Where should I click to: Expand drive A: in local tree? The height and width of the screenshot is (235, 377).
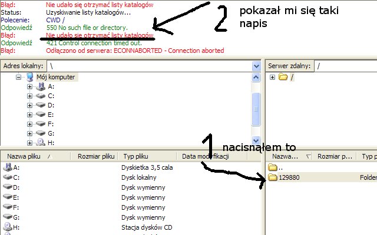(x=29, y=86)
